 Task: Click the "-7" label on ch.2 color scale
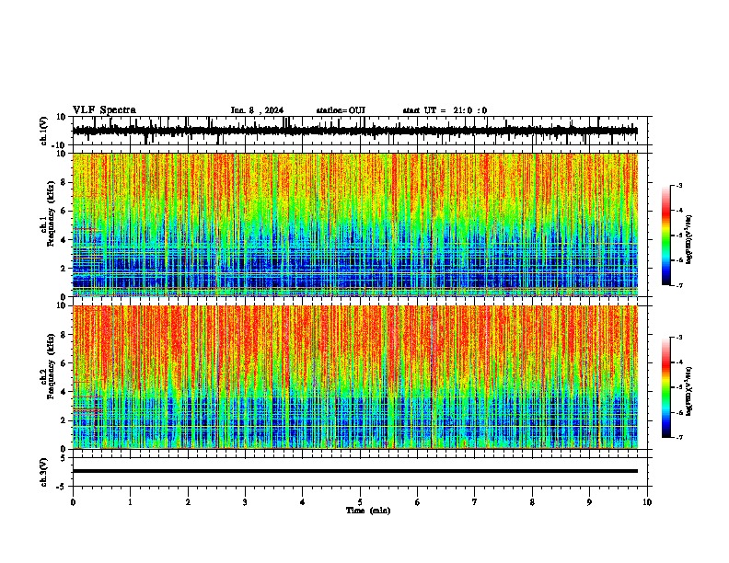pyautogui.click(x=679, y=437)
